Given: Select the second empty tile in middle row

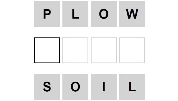Looking at the screenshot, I should click(75, 50).
